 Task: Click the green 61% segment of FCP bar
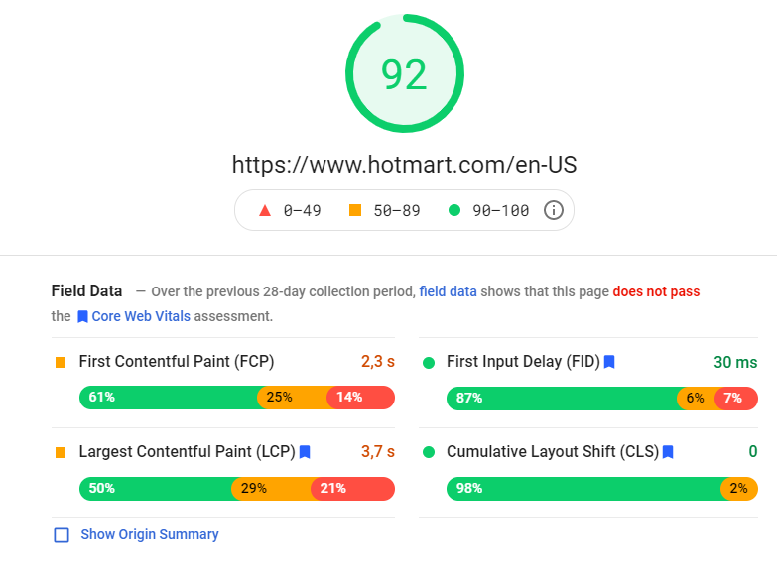tap(169, 398)
